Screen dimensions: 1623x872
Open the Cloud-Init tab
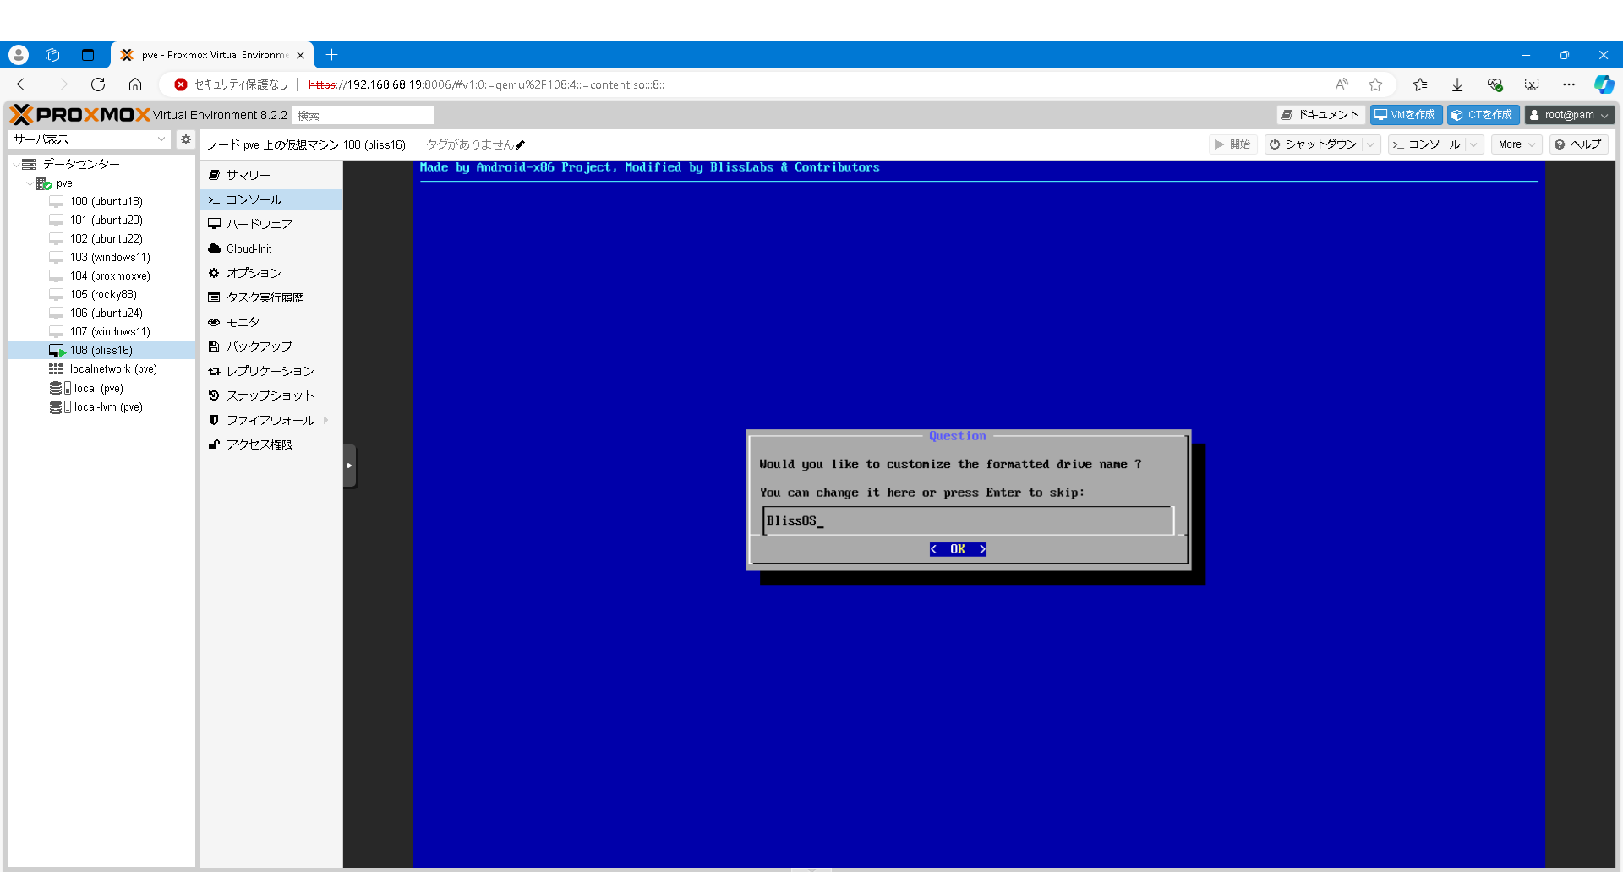coord(271,248)
